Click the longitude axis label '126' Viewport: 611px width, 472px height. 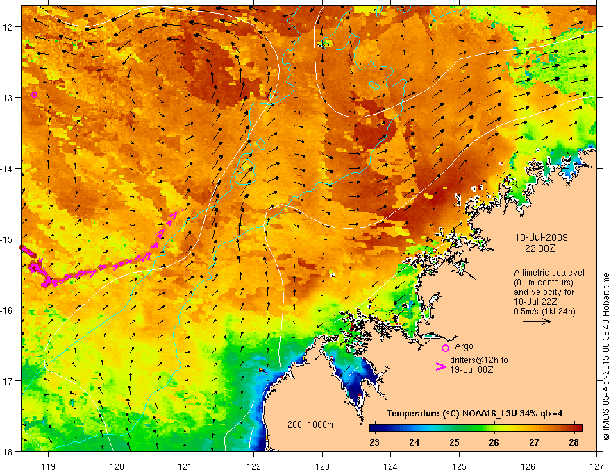click(x=528, y=466)
